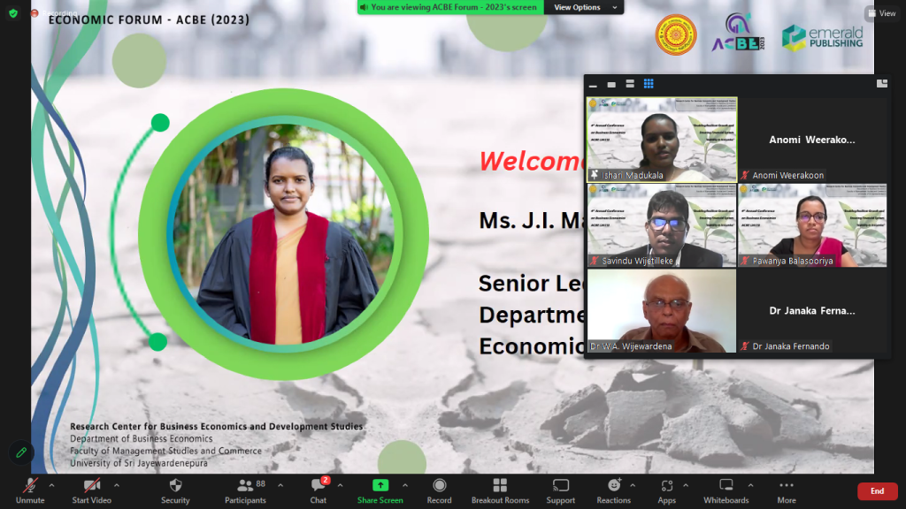Start recording with the Record button
This screenshot has width=906, height=509.
439,490
